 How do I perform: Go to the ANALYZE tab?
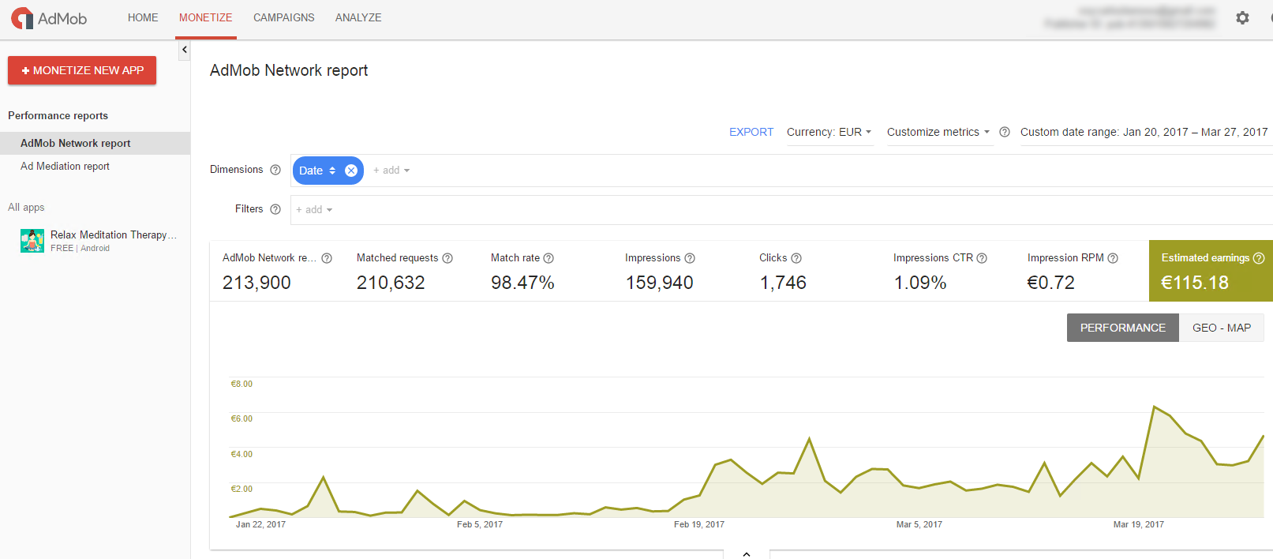[358, 17]
